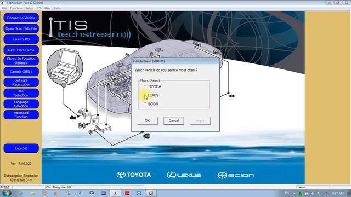
Task: Select the LEXUS brand radio button
Action: (x=145, y=95)
